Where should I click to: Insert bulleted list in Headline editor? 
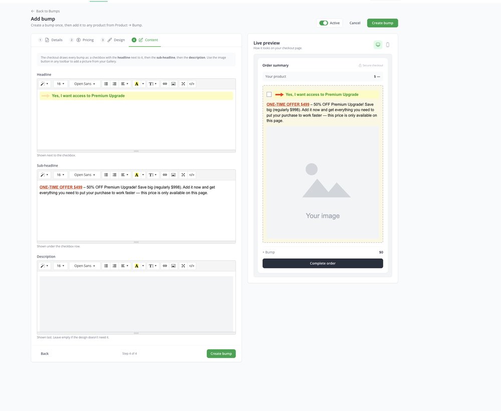pyautogui.click(x=106, y=84)
